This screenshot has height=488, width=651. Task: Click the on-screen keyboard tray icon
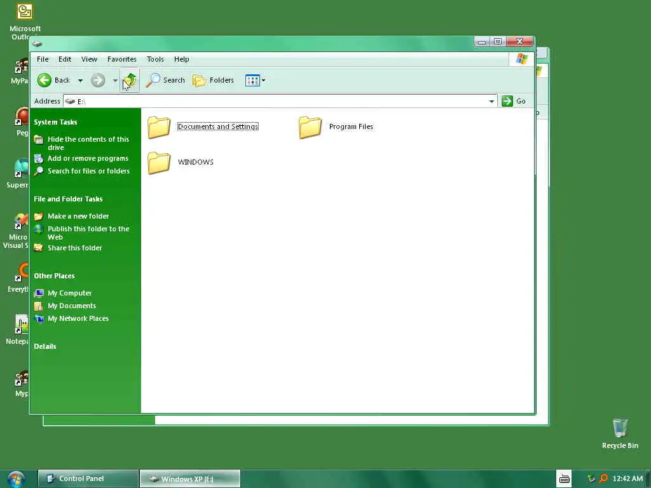(x=565, y=479)
